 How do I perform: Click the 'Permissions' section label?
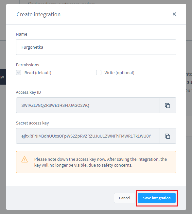point(27,65)
